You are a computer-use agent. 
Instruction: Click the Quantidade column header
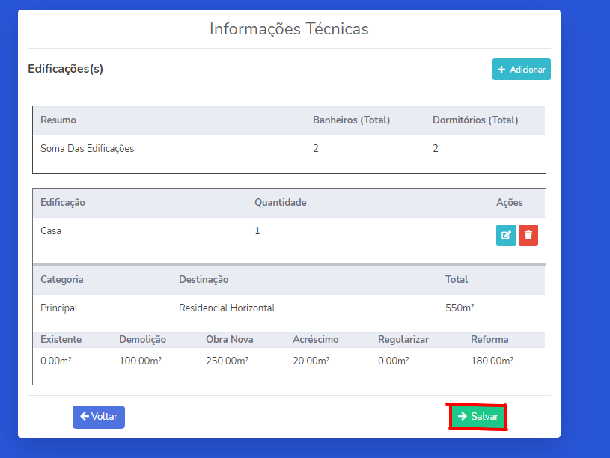pos(281,203)
